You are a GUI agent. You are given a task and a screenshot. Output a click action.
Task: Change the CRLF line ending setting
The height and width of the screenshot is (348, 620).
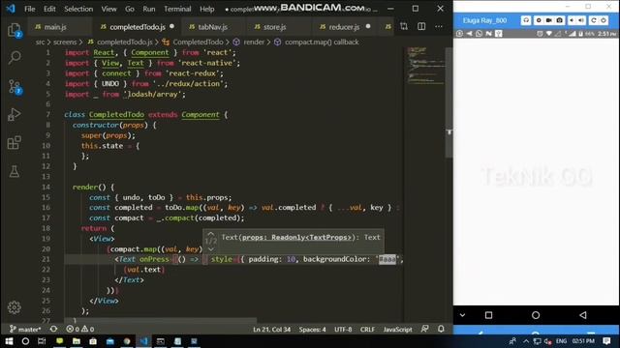pyautogui.click(x=367, y=329)
